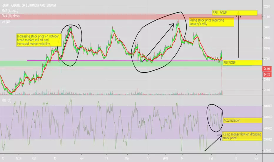The image size is (274, 162).
Task: Click the 40.0000 MFI axis label
Action: [268, 128]
